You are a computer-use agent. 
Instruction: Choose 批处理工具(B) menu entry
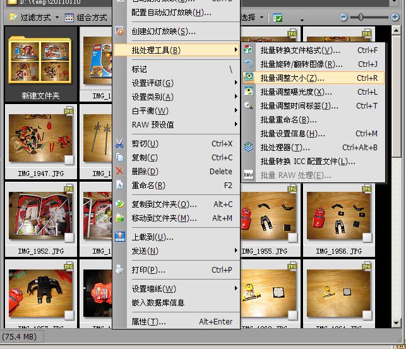(x=177, y=50)
